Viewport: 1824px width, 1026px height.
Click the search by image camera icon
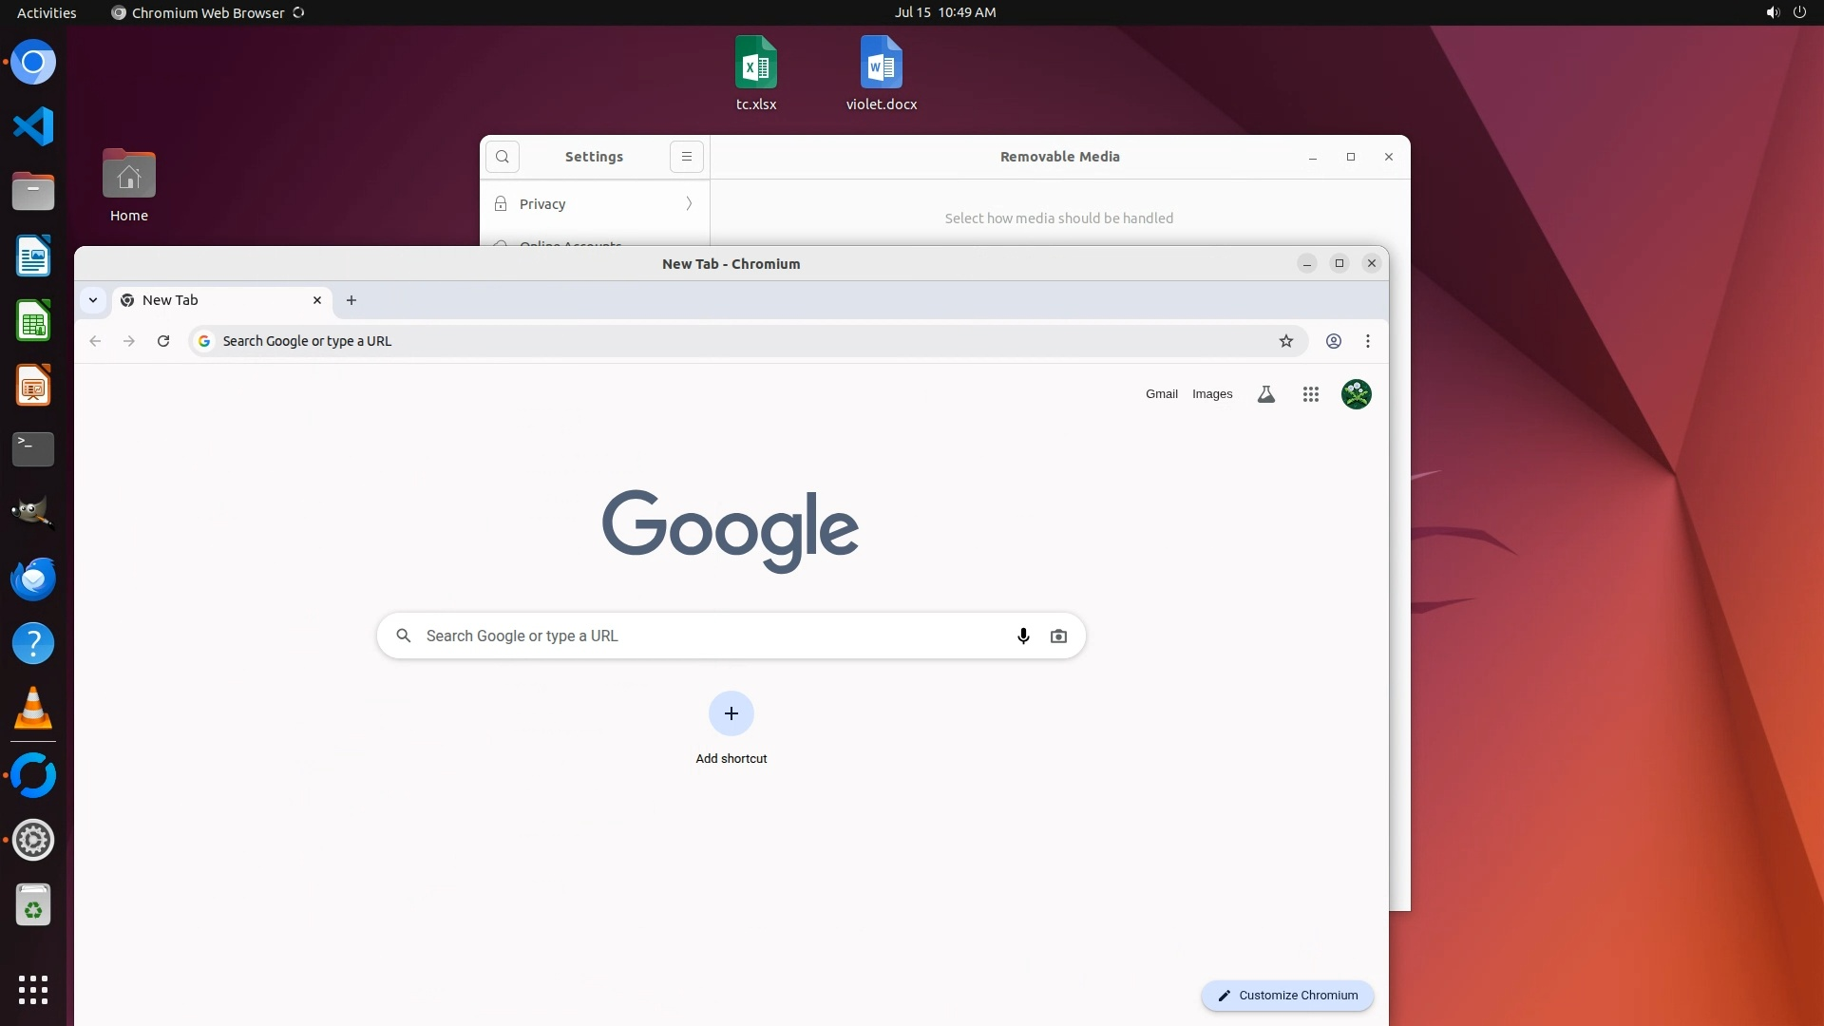[x=1058, y=636]
